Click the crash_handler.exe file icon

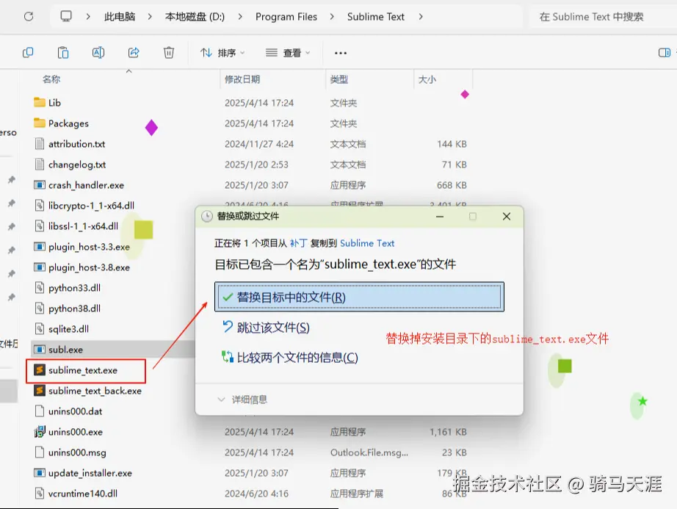pyautogui.click(x=40, y=185)
